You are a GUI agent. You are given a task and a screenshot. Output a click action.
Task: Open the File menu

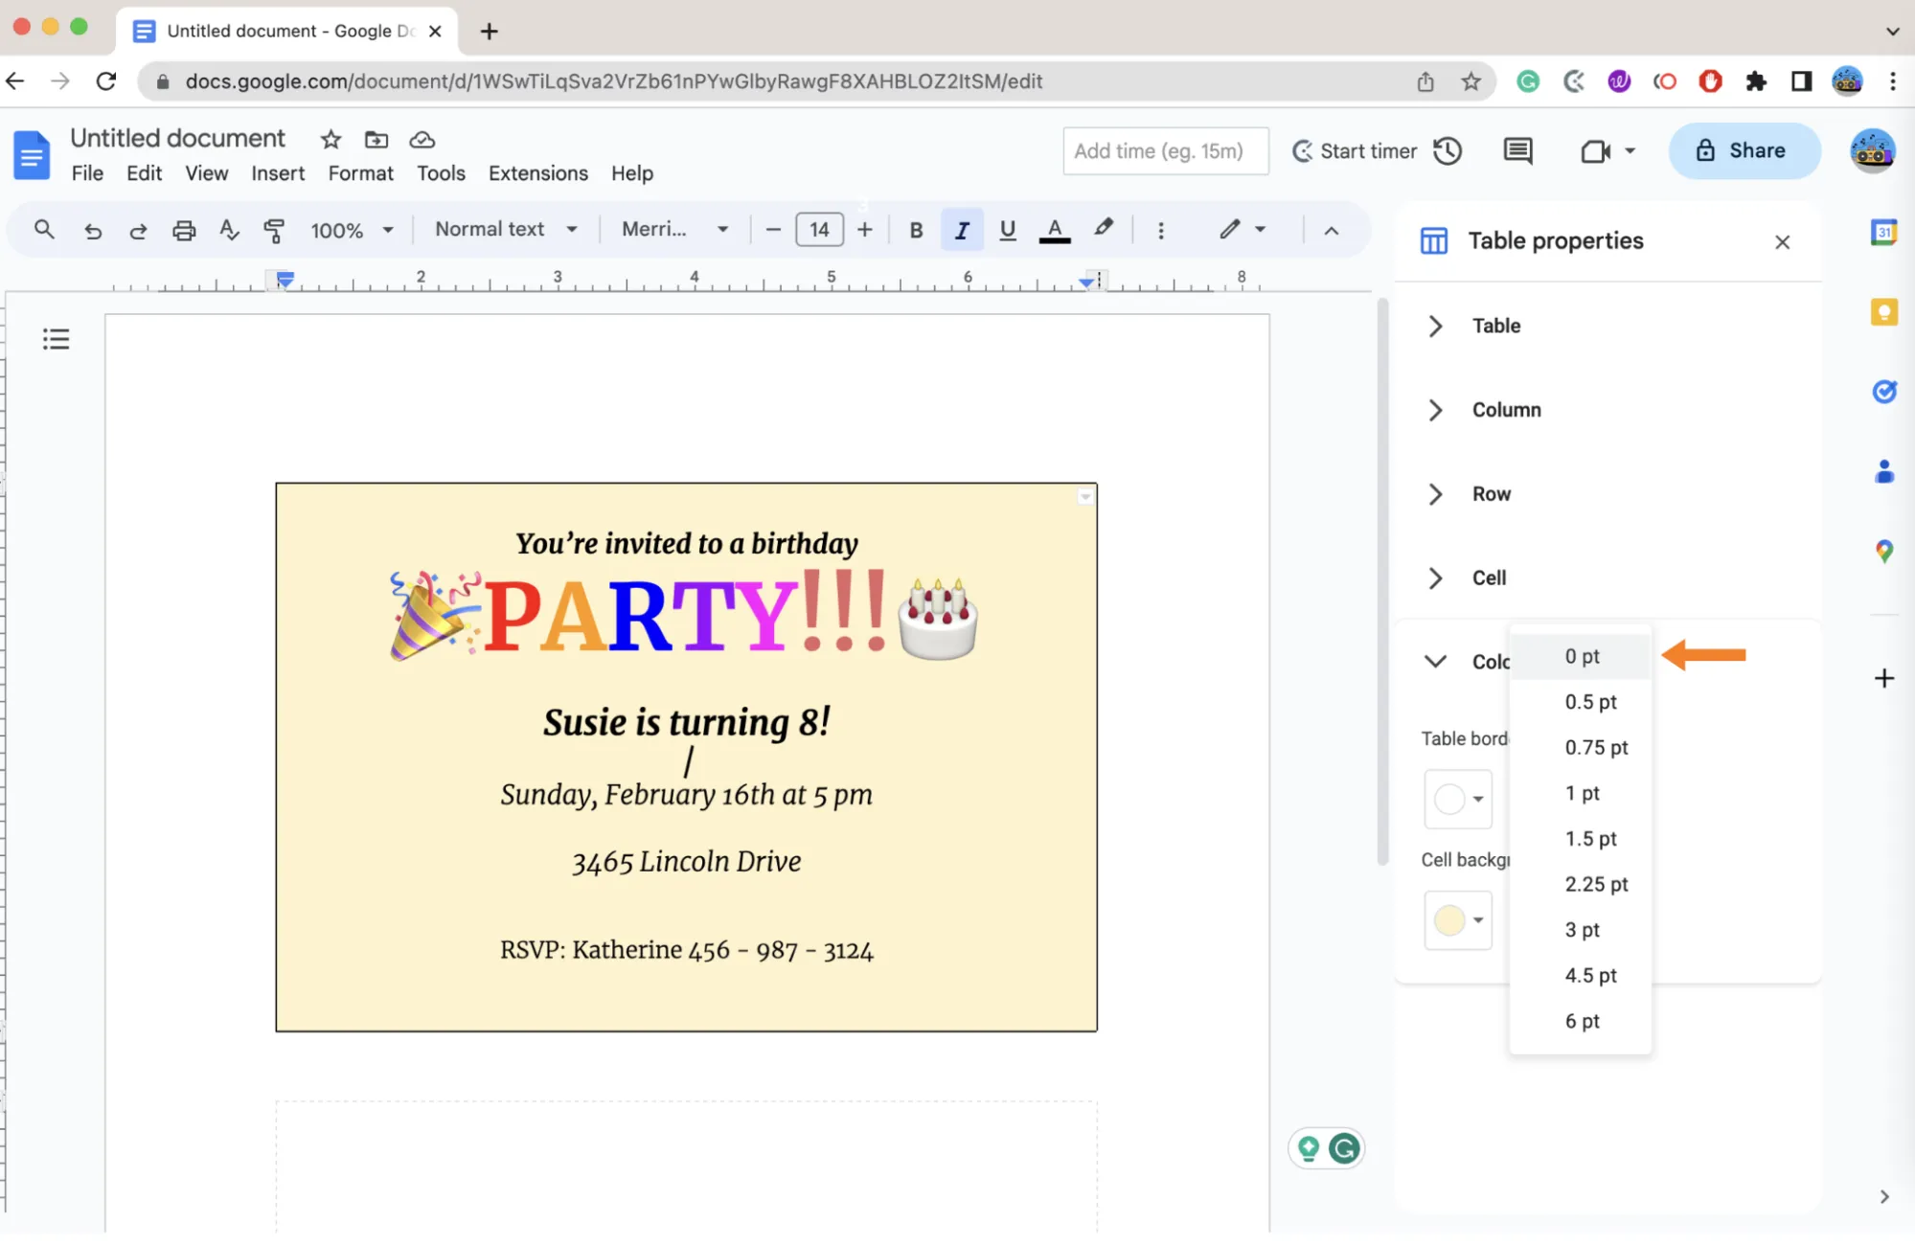tap(87, 173)
